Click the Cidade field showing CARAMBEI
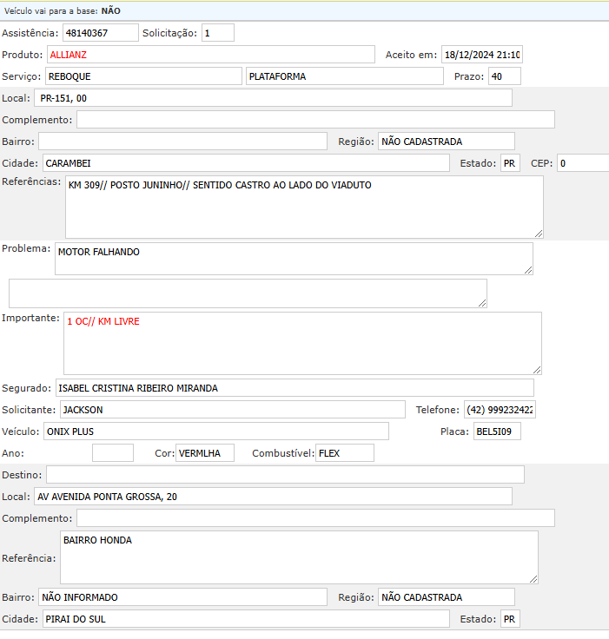609x639 pixels. [246, 163]
